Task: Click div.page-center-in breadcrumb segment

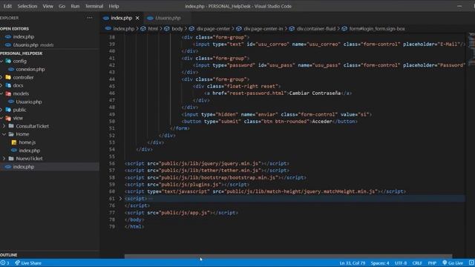Action: [x=263, y=29]
